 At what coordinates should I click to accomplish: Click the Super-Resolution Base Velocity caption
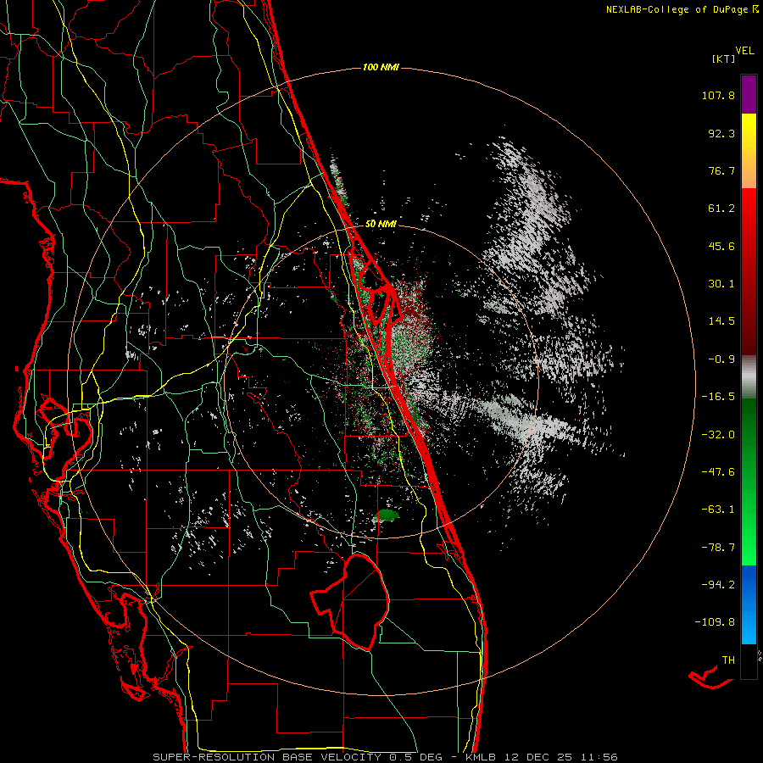[x=385, y=757]
